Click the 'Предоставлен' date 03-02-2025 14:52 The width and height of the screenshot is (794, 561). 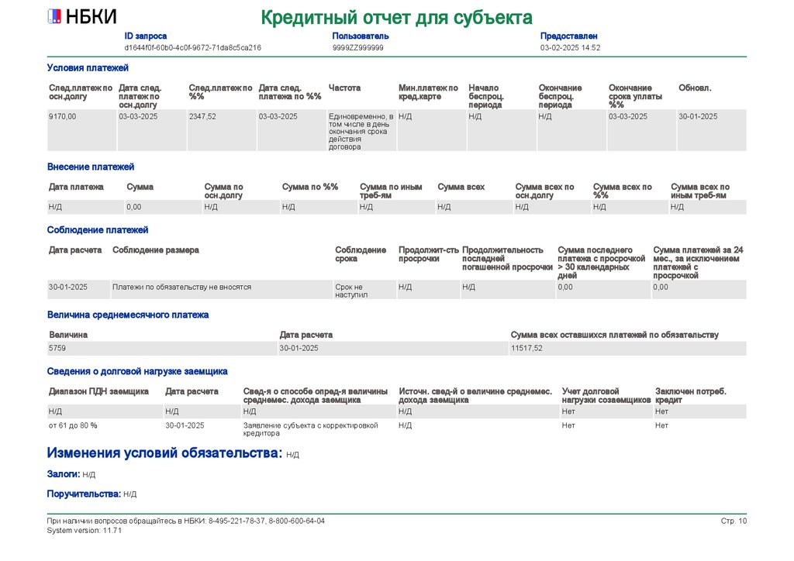click(570, 47)
